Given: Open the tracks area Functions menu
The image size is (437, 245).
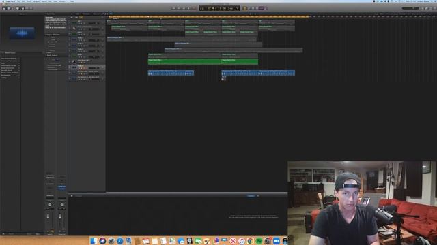Looking at the screenshot, I should pyautogui.click(x=87, y=14).
